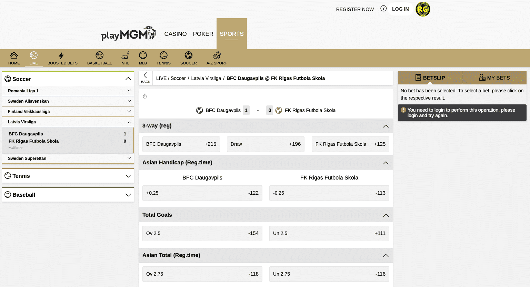Bet on BFC Daugavpils +215

[x=181, y=144]
